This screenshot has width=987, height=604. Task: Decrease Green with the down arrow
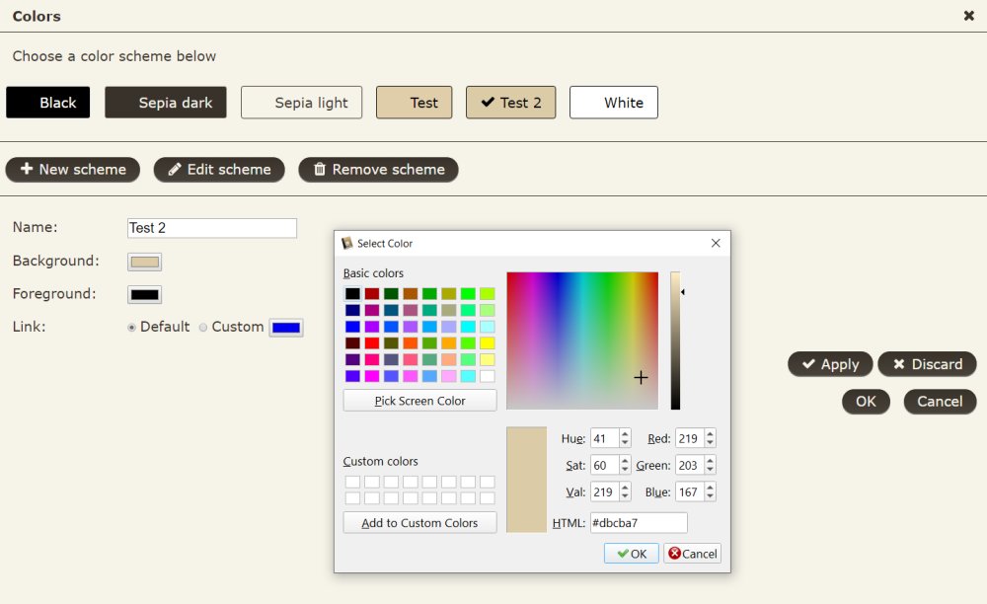tap(710, 470)
